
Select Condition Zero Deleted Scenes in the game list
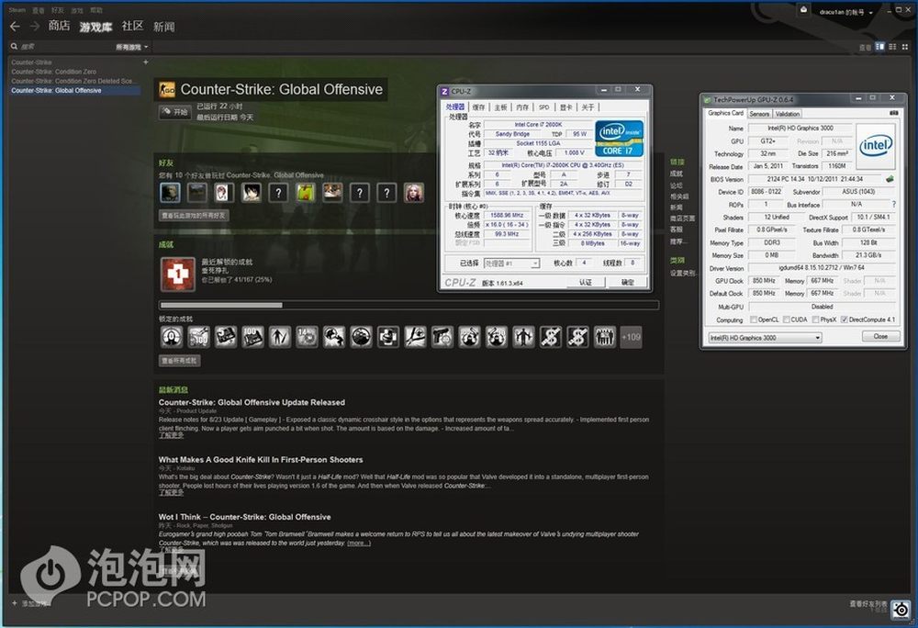click(x=72, y=81)
